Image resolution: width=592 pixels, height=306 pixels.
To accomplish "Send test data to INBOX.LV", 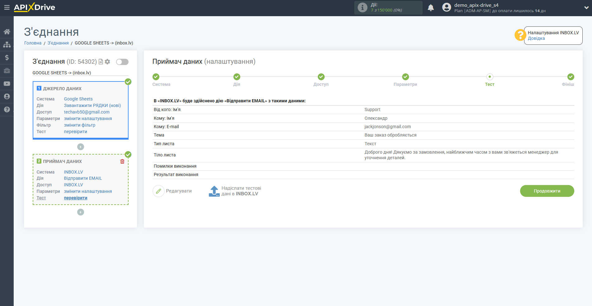I will click(235, 191).
